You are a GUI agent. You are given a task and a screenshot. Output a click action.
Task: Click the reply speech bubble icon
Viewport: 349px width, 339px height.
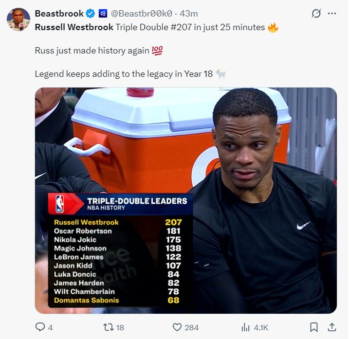pyautogui.click(x=41, y=327)
